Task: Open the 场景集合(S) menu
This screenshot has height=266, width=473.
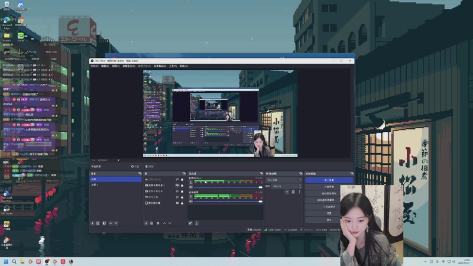Action: (x=160, y=66)
